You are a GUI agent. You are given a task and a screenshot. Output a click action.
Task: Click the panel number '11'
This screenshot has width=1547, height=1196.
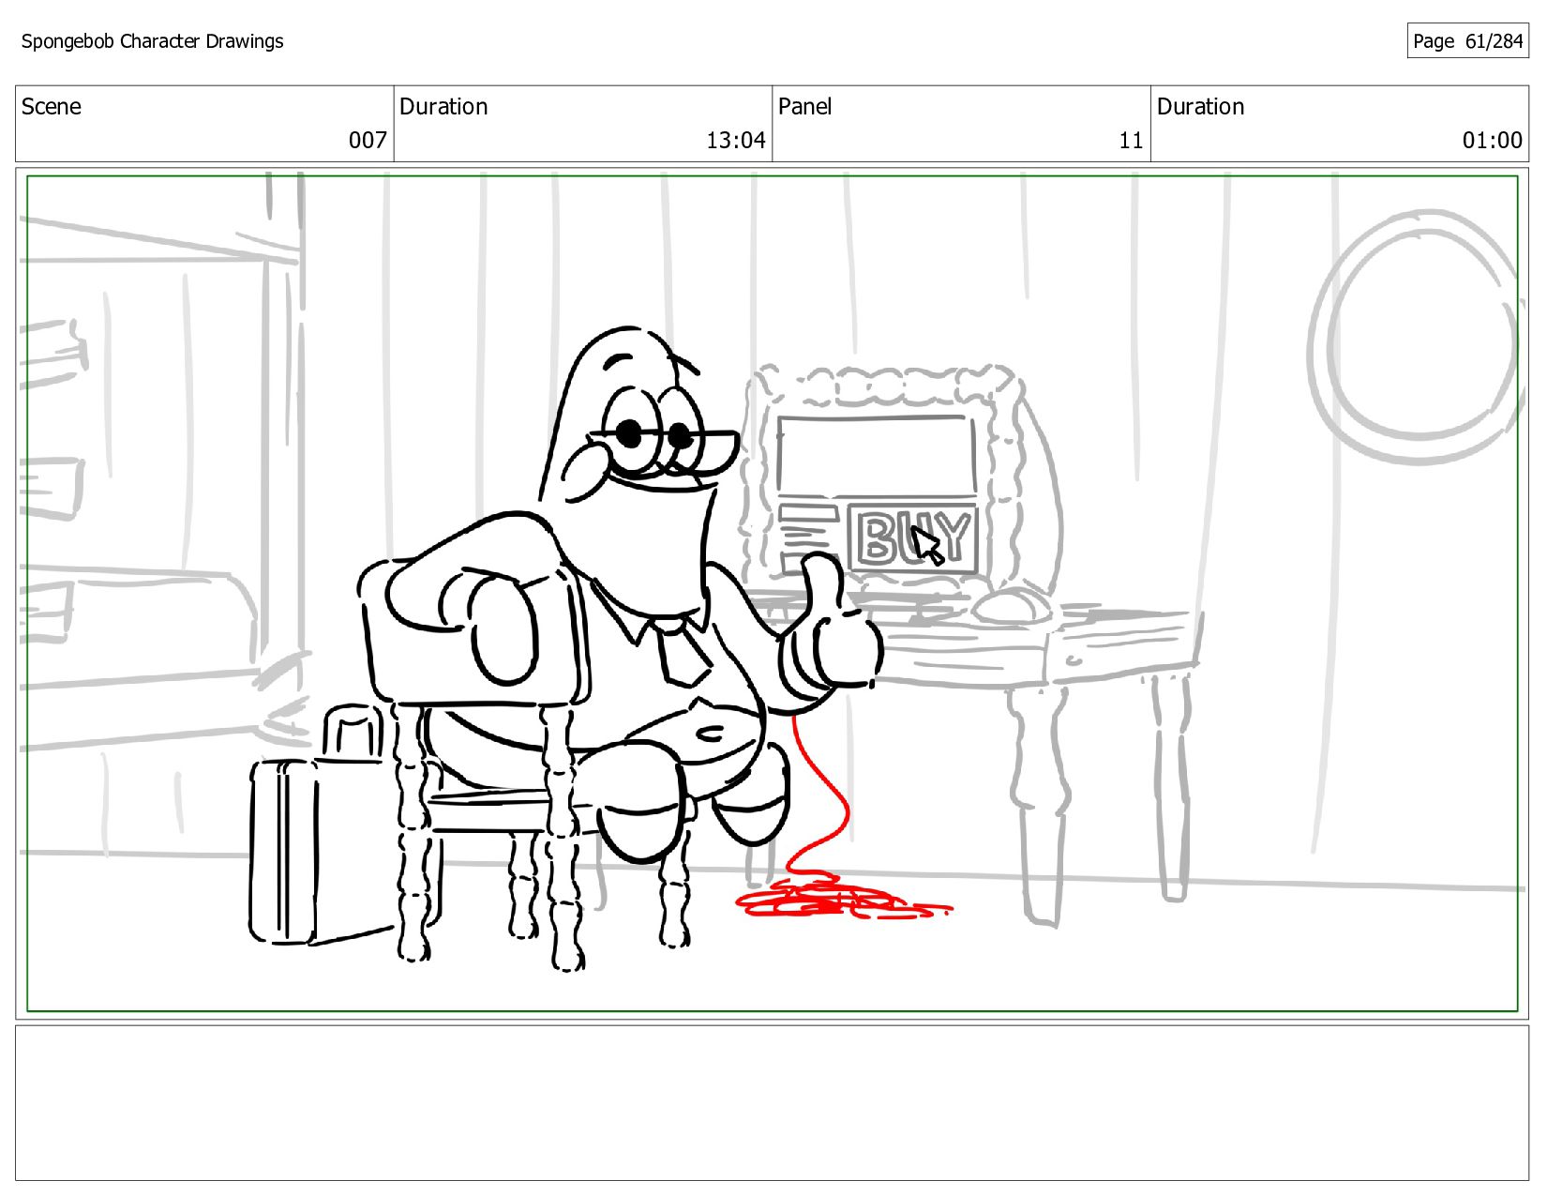1131,141
